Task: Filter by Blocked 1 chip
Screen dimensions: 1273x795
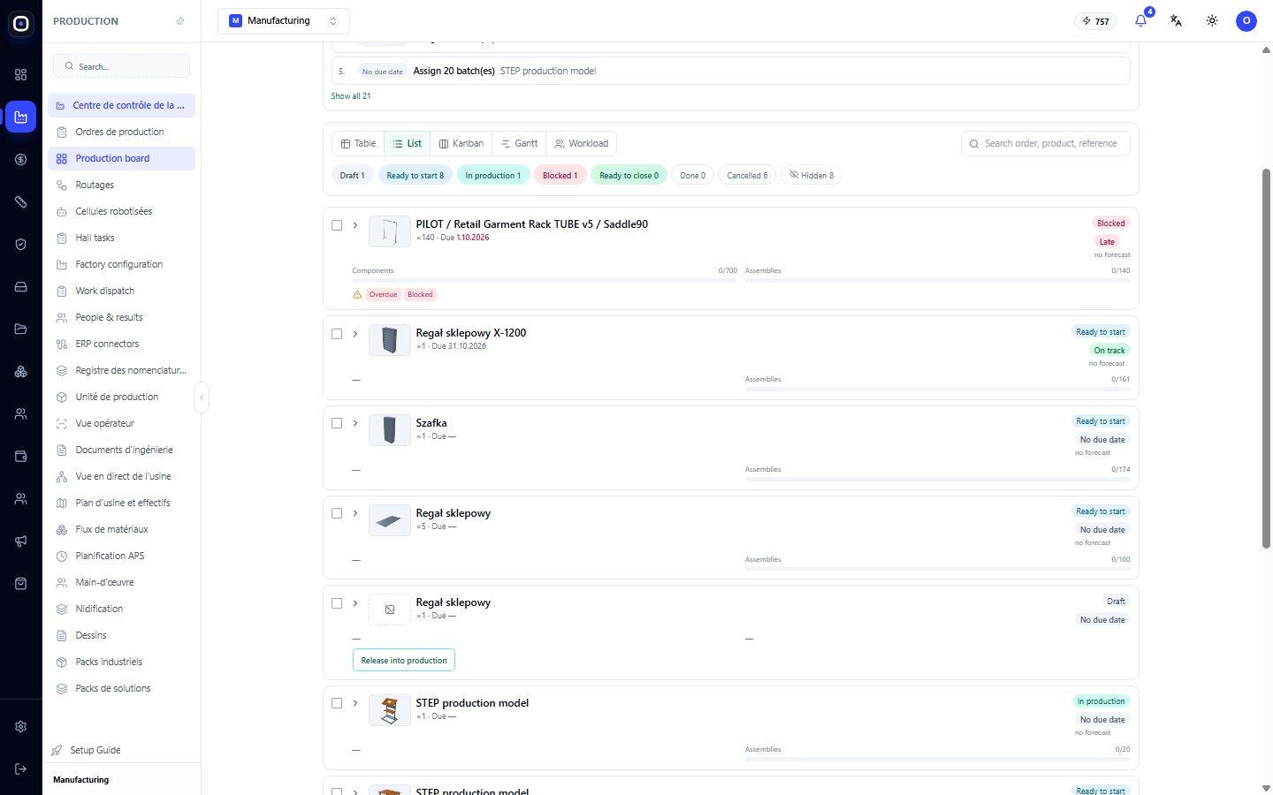Action: pyautogui.click(x=560, y=175)
